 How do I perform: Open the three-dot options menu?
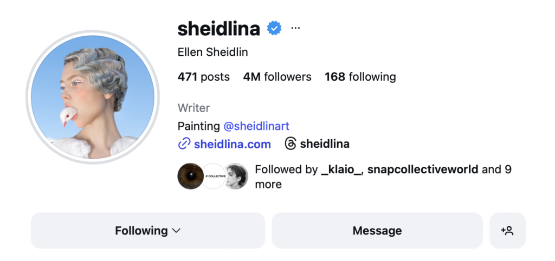click(295, 28)
